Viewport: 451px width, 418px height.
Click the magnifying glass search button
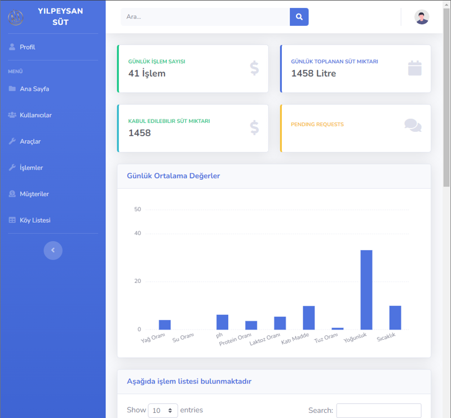click(299, 17)
